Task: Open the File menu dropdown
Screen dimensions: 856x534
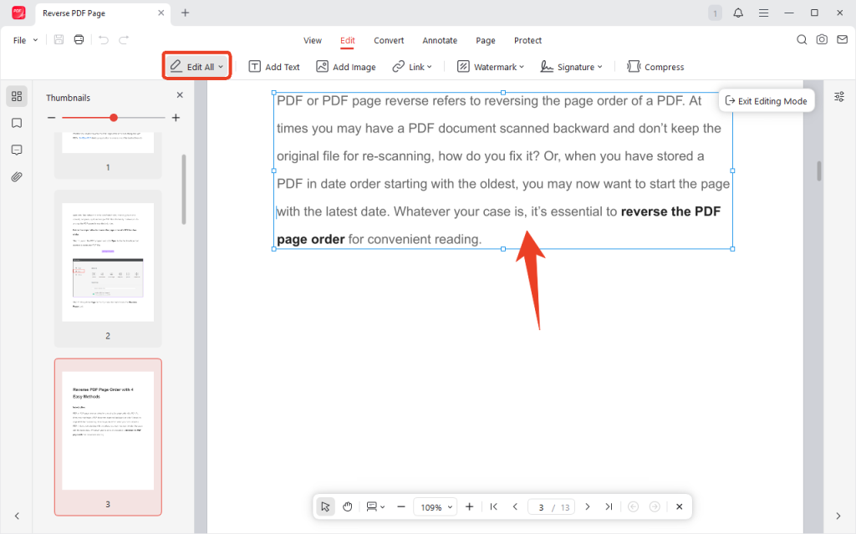Action: pyautogui.click(x=26, y=40)
